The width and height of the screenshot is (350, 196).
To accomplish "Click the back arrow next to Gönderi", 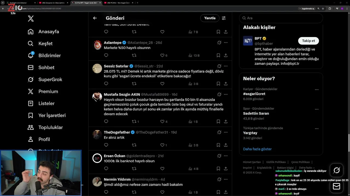I will click(x=95, y=18).
